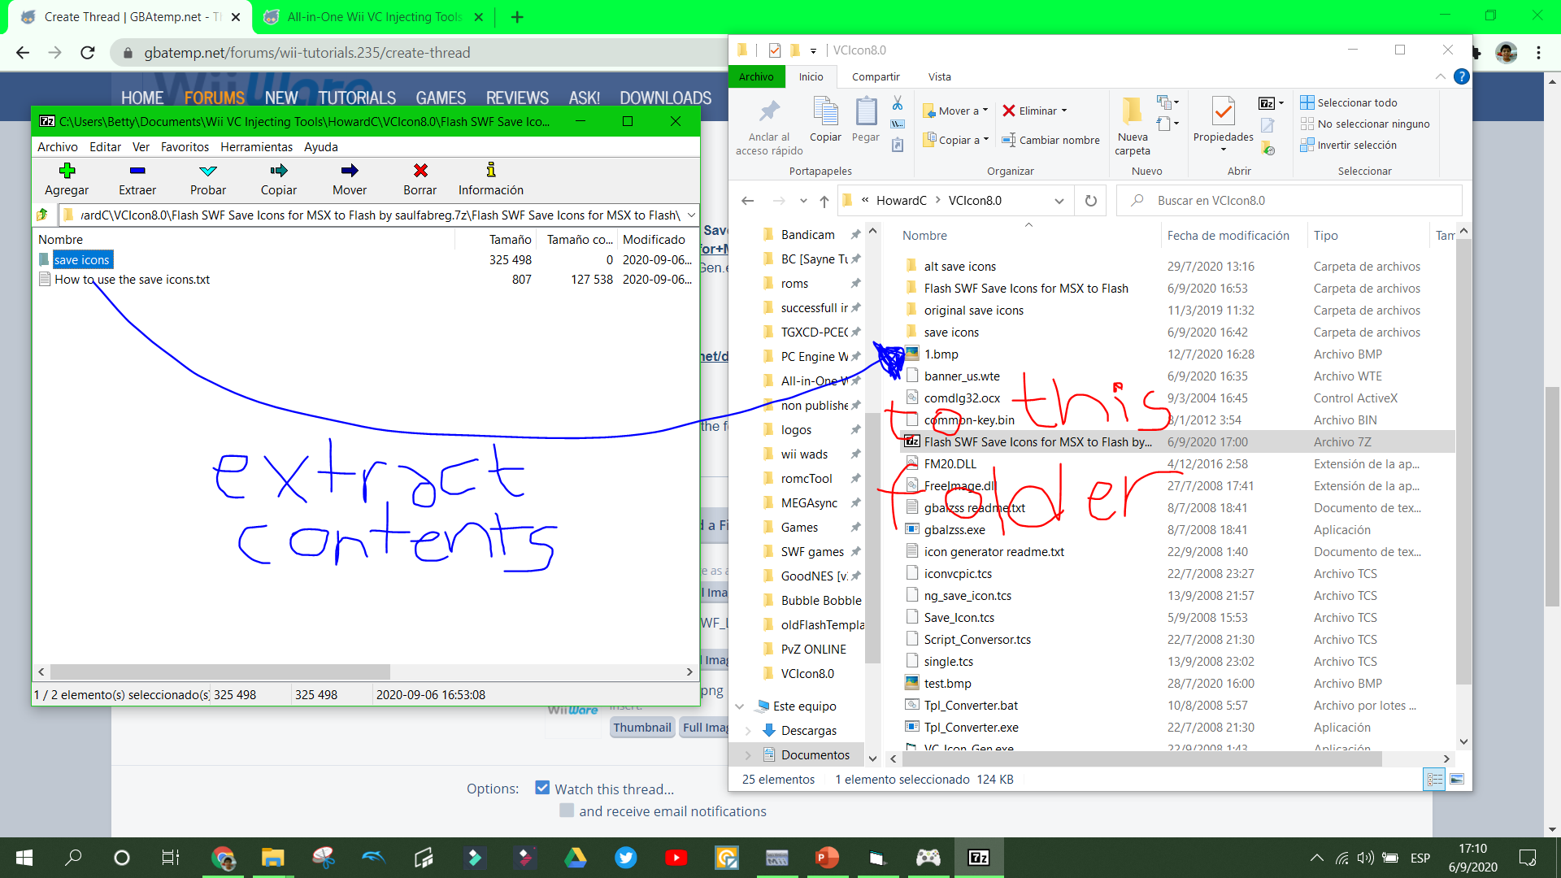Go up one folder level in 7-Zip

tap(43, 215)
